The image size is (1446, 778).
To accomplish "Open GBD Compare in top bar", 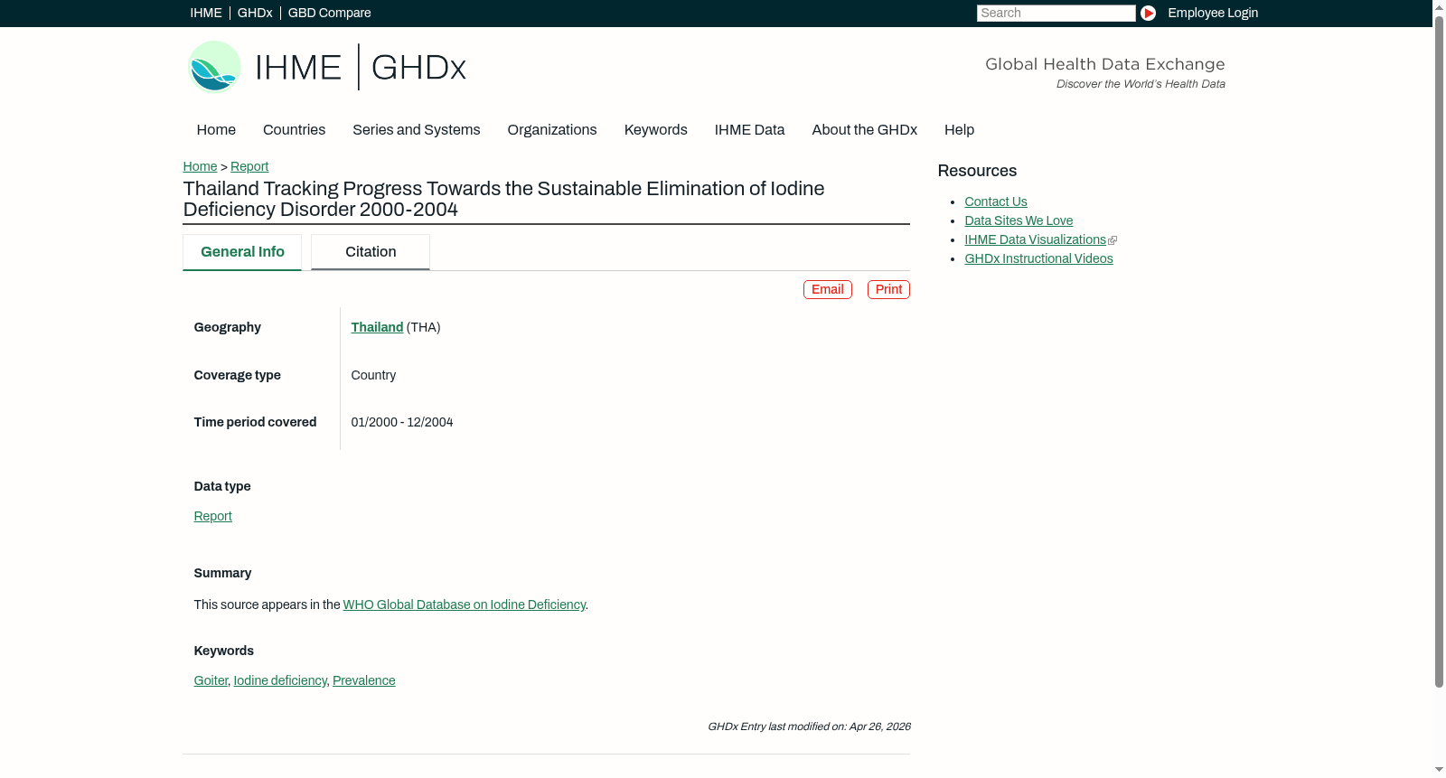I will coord(329,13).
